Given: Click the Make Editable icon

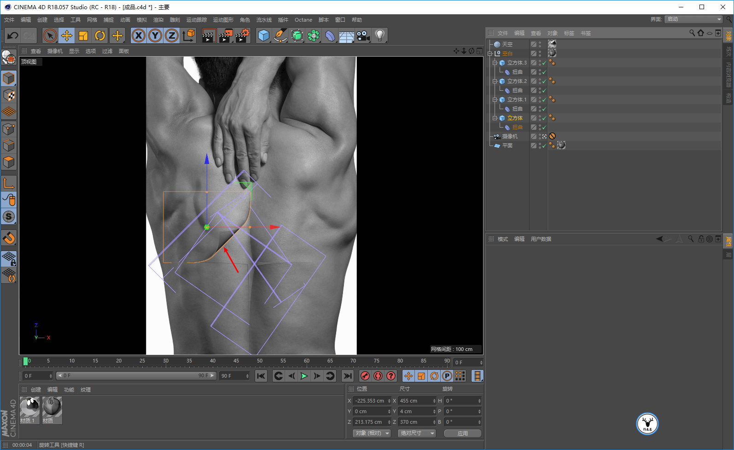Looking at the screenshot, I should tap(9, 57).
